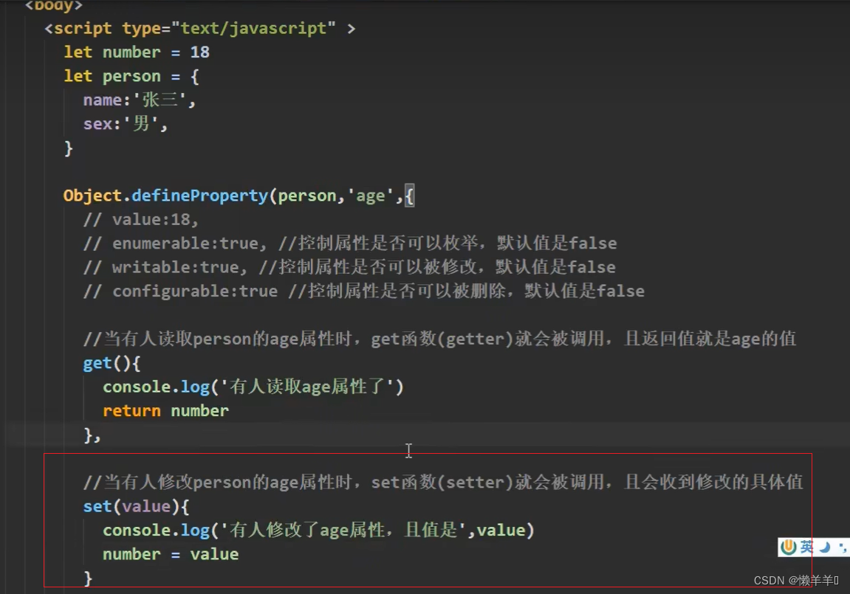Click the '// writable:true' comment line
The image size is (850, 594).
click(x=349, y=267)
